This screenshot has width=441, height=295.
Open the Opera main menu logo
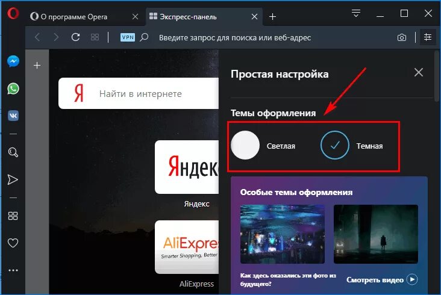pos(13,13)
